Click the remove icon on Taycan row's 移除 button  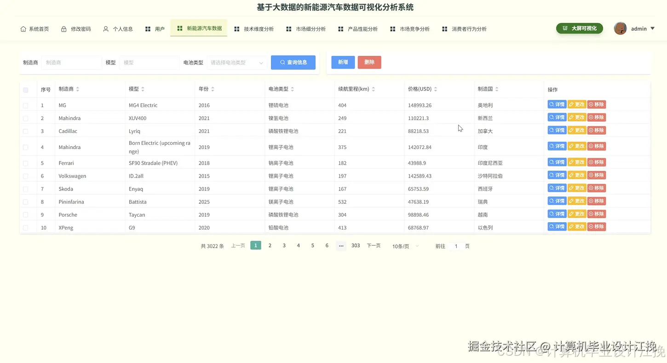(x=591, y=213)
